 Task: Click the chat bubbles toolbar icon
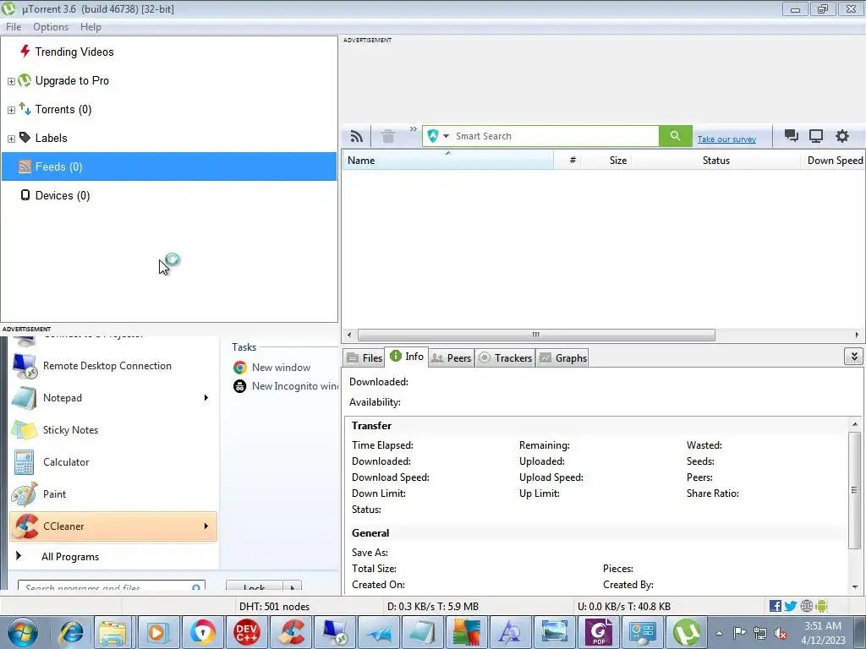pos(792,136)
